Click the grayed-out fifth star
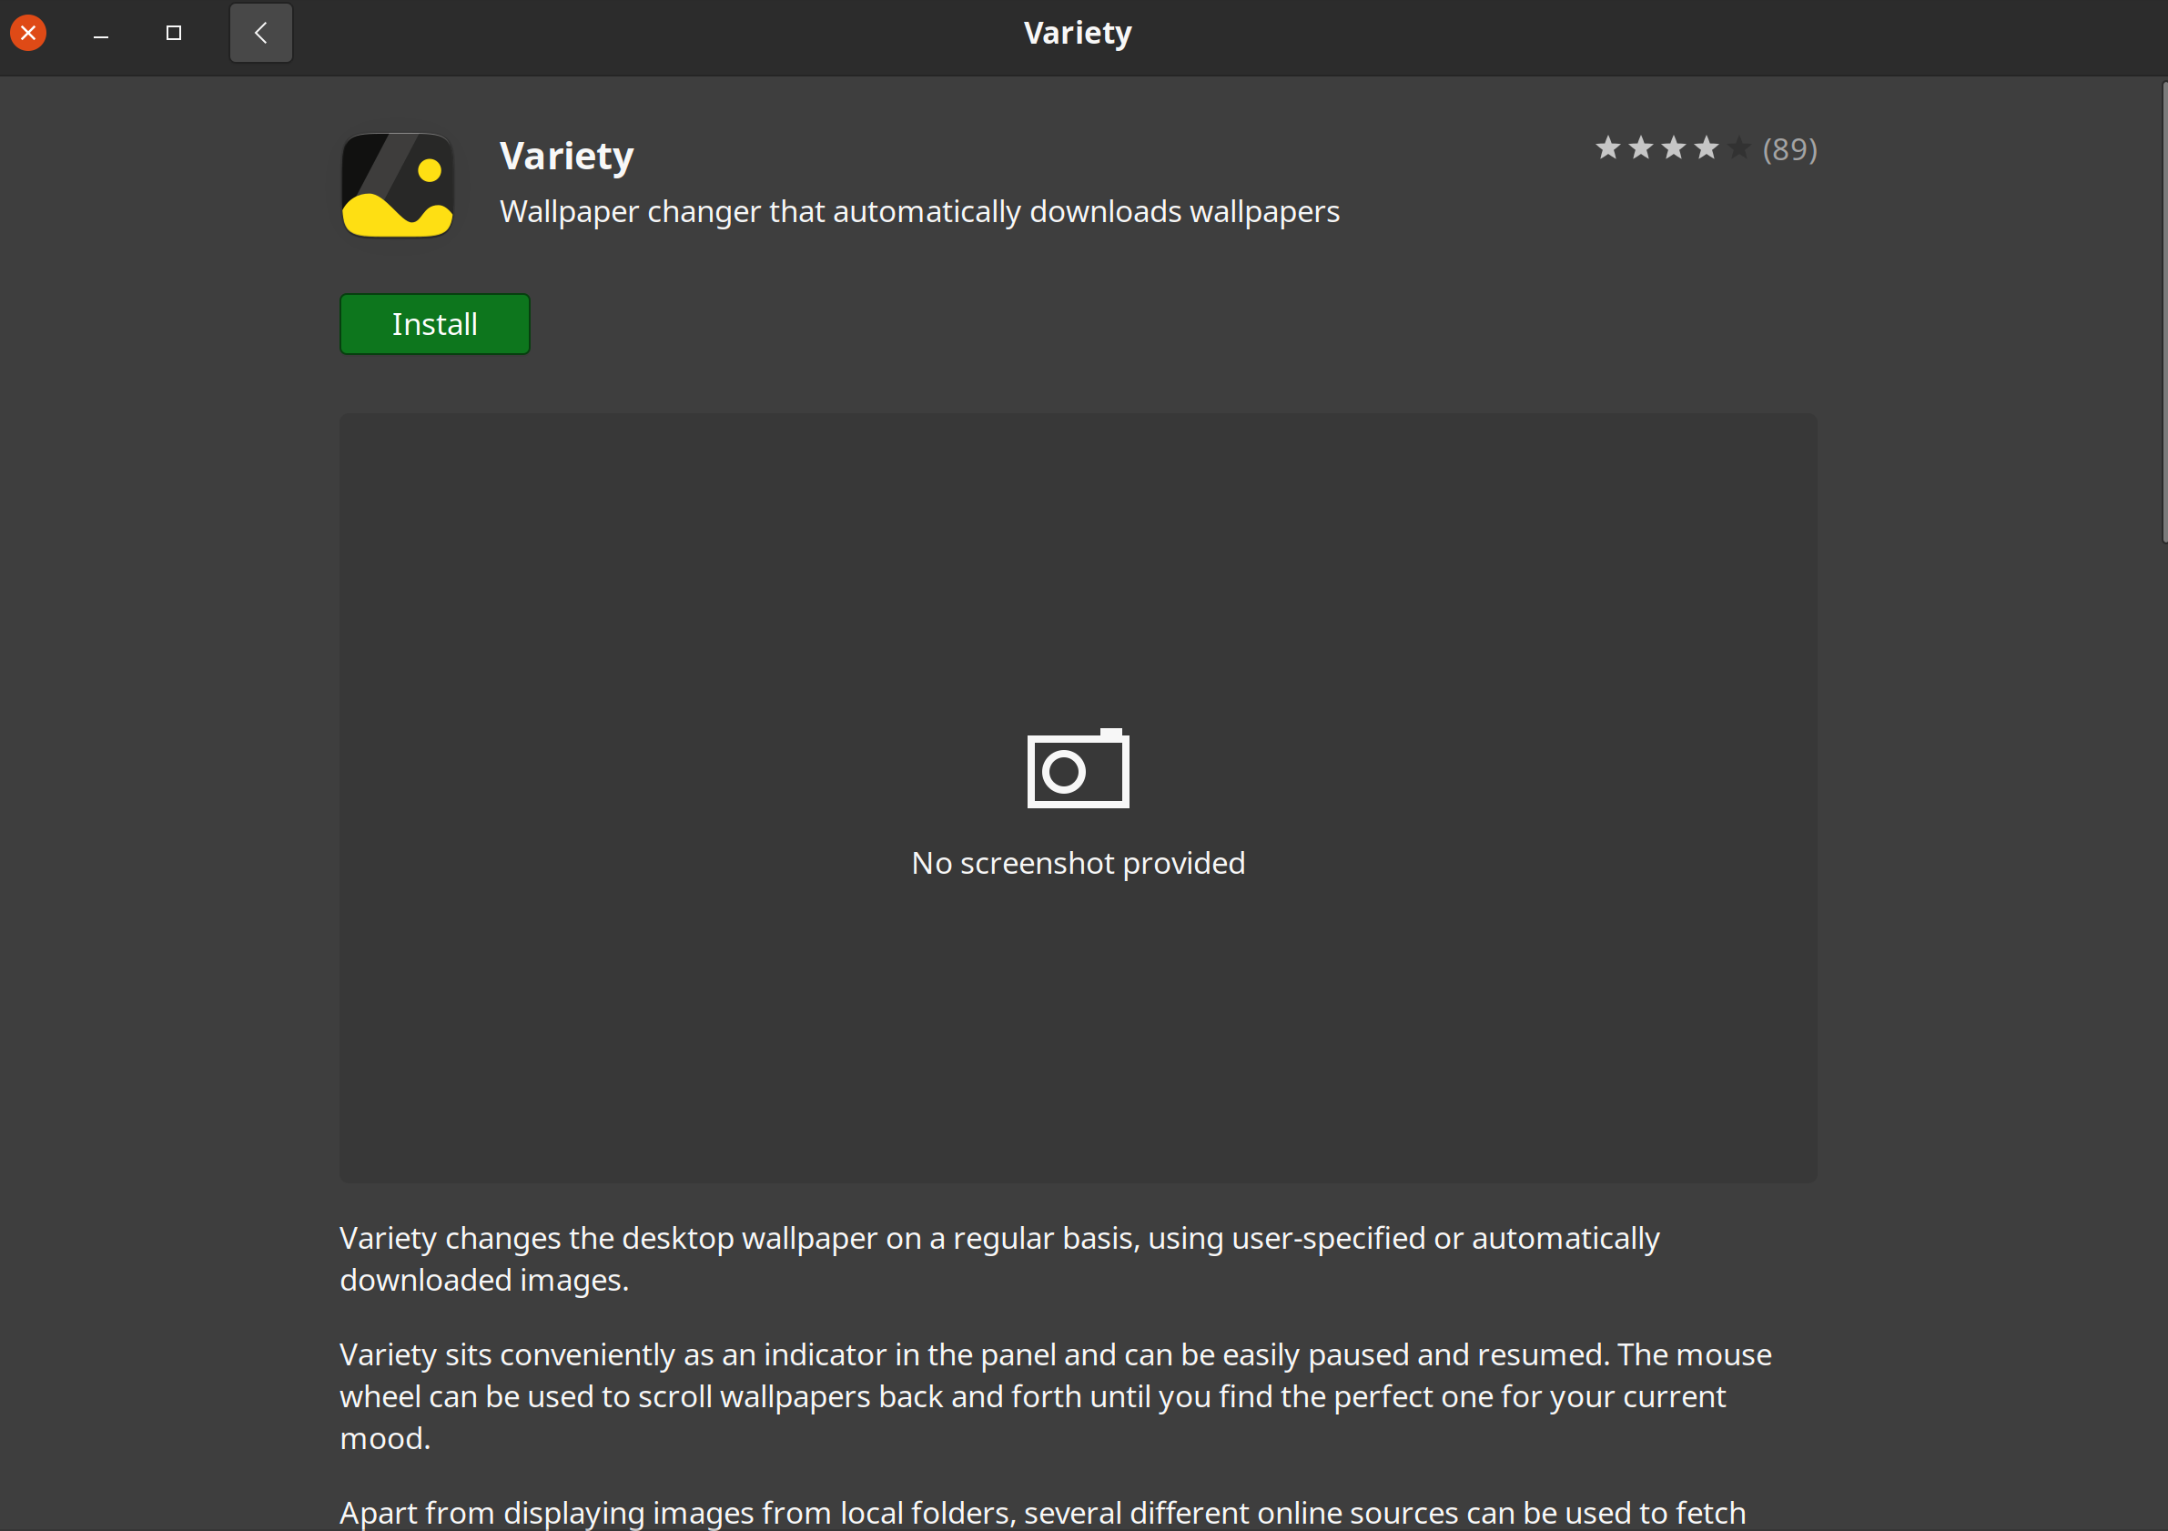The image size is (2168, 1531). [1740, 148]
